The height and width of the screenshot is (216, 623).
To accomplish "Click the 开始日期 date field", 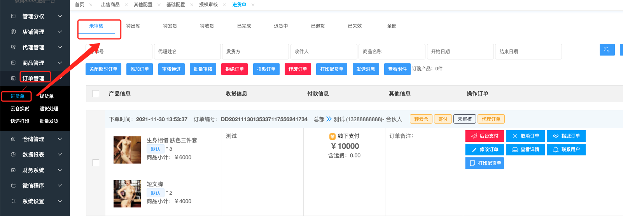I will (x=460, y=52).
